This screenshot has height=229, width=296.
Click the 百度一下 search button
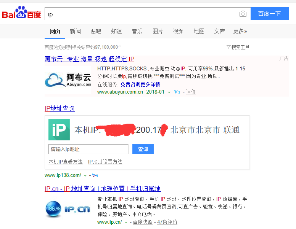(x=270, y=14)
